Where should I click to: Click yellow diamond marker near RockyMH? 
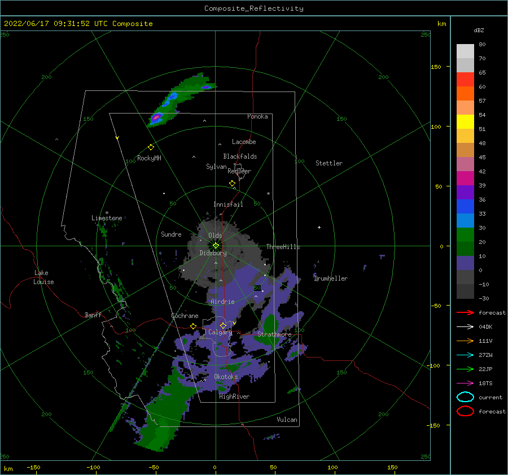[x=151, y=147]
